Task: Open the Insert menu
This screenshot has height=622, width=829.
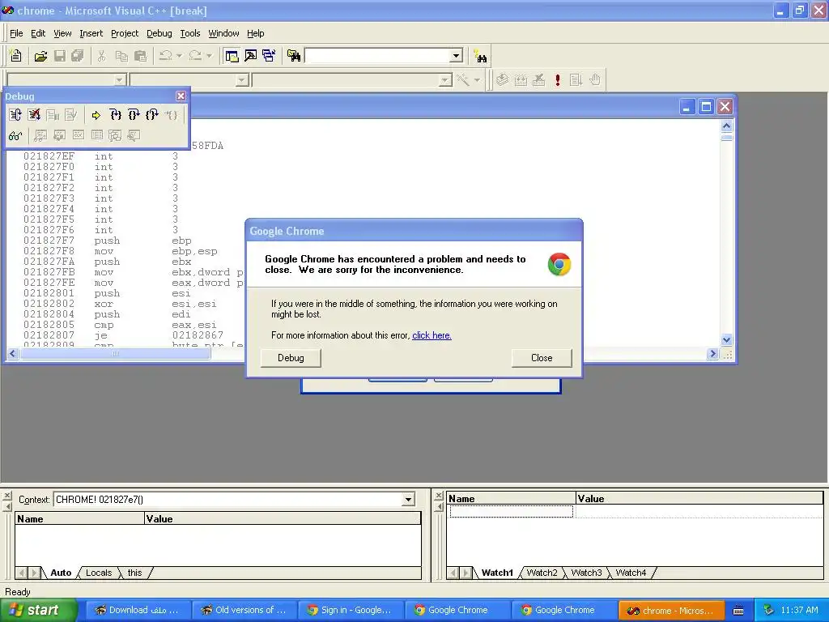Action: pos(91,33)
